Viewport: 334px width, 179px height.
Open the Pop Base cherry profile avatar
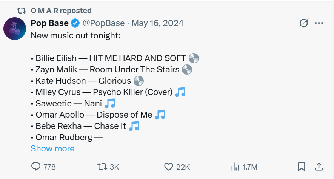click(14, 29)
